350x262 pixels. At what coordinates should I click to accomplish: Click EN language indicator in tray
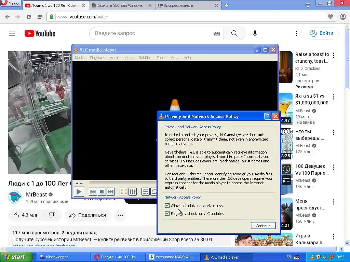pos(288,257)
